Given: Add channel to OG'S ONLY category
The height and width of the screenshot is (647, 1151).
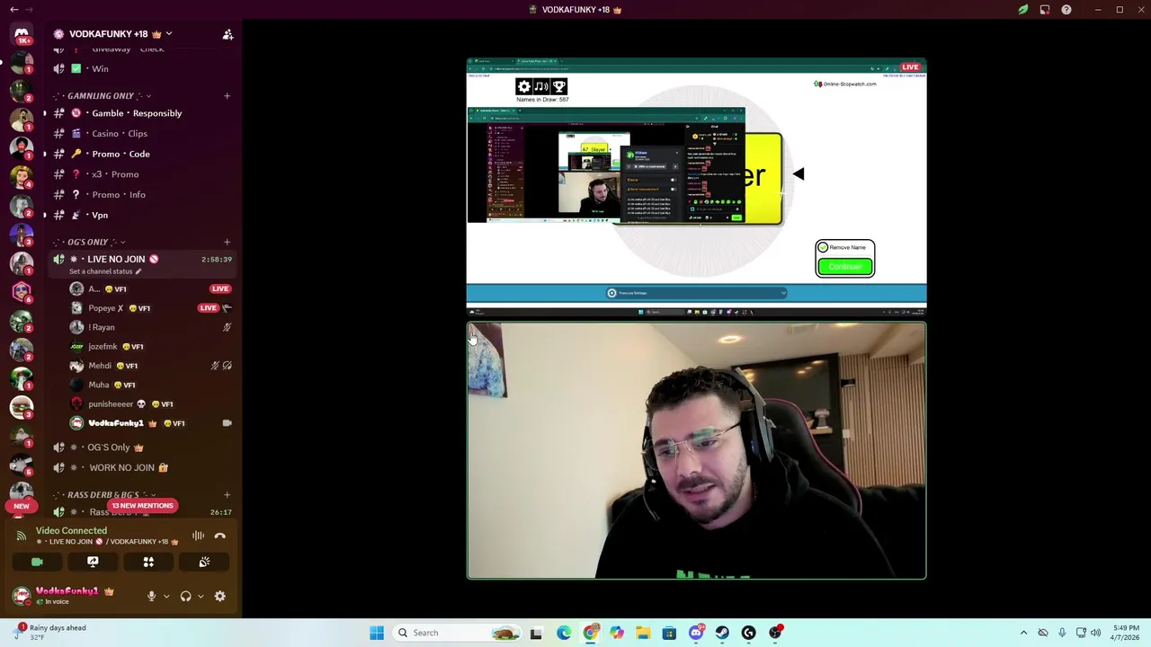Looking at the screenshot, I should [x=227, y=242].
